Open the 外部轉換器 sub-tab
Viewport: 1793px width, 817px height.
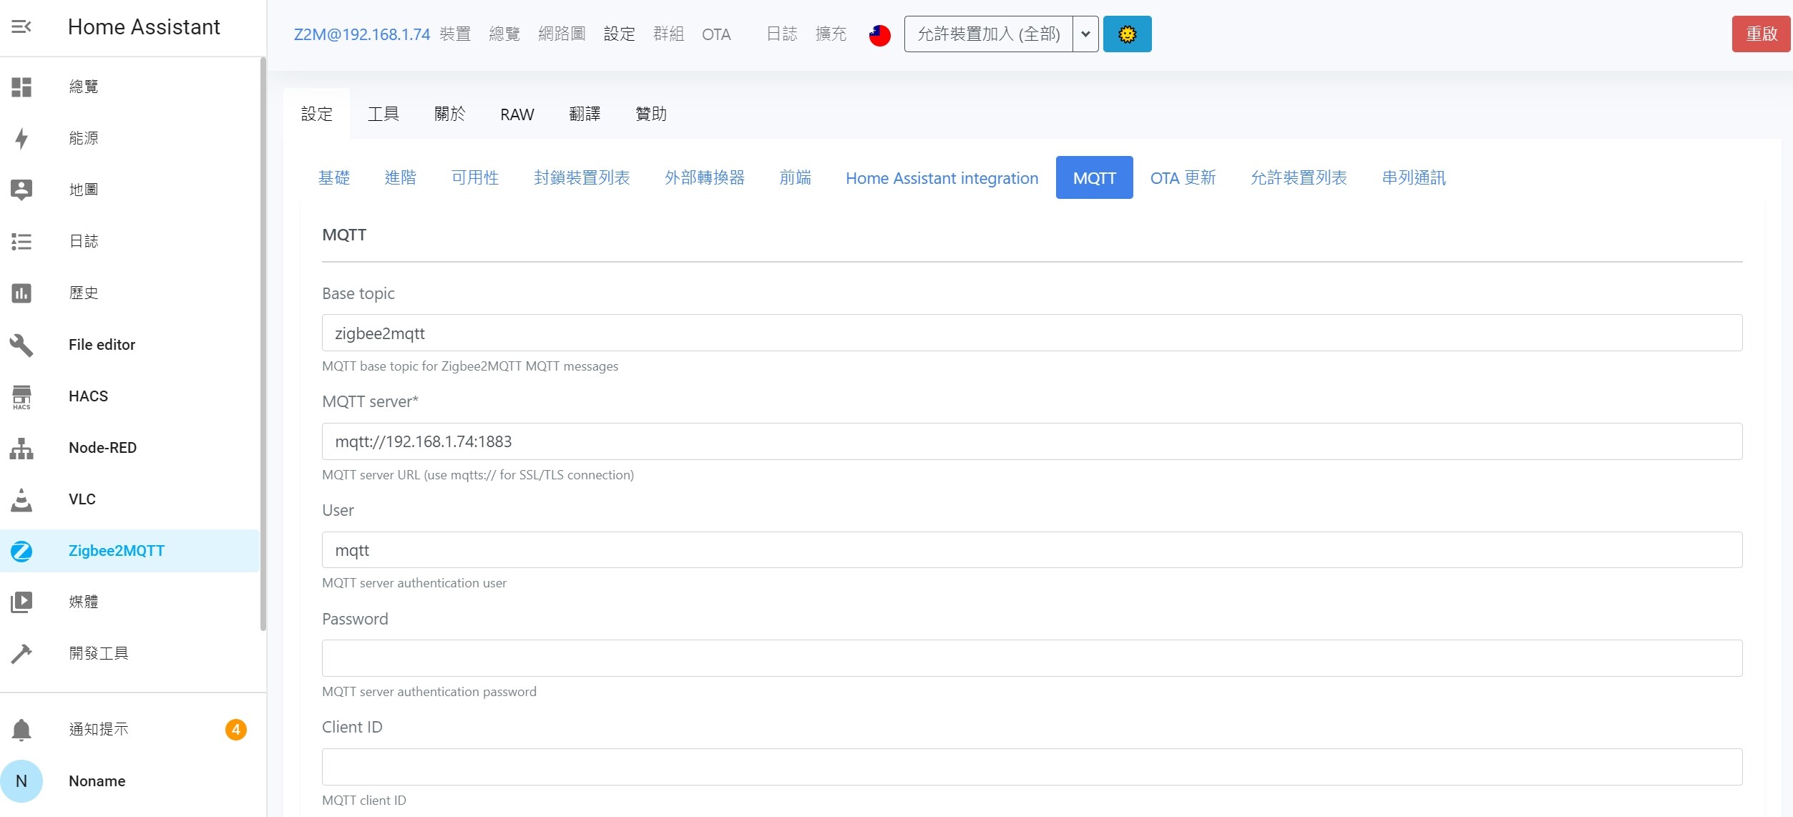[x=705, y=177]
